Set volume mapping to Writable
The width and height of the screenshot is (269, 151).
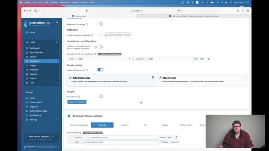(x=165, y=142)
